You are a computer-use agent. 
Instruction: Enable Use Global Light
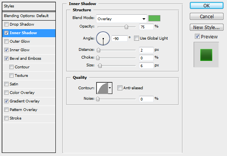[x=136, y=38]
